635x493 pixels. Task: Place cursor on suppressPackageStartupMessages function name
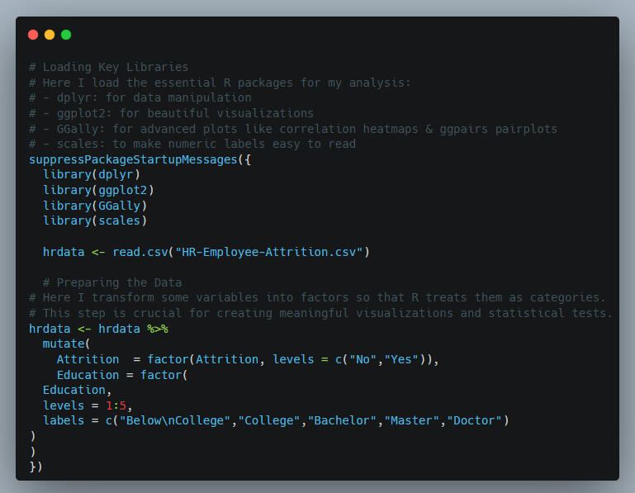[133, 159]
